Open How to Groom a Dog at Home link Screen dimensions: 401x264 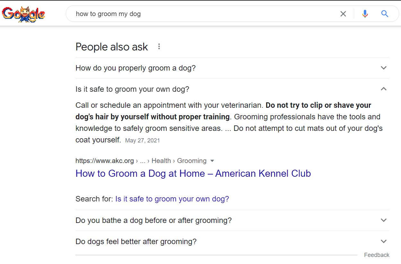pyautogui.click(x=193, y=174)
